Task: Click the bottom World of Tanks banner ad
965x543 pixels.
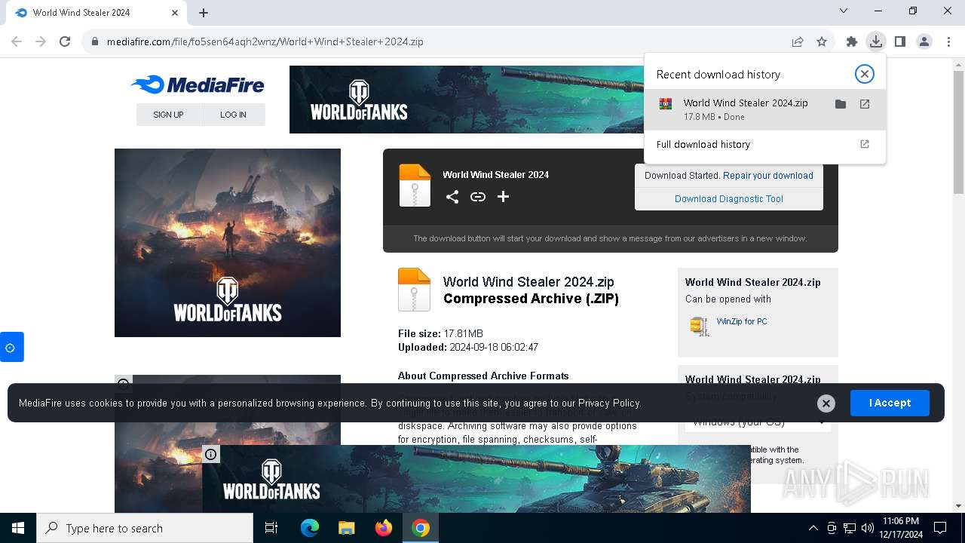Action: click(476, 479)
